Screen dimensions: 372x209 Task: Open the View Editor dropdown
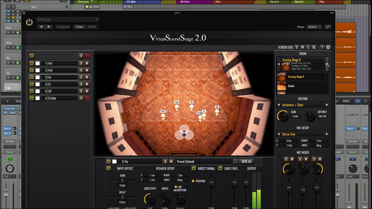314,27
